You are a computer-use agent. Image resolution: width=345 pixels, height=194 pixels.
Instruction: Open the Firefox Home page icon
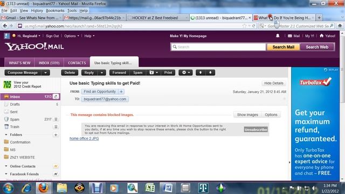340,26
